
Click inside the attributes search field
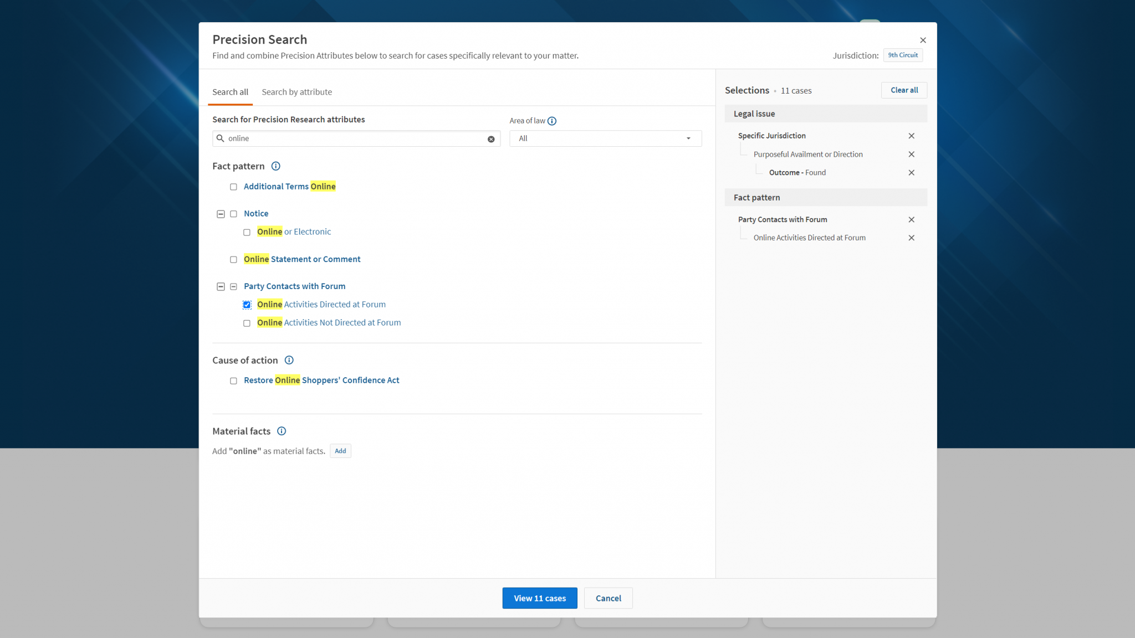point(355,138)
